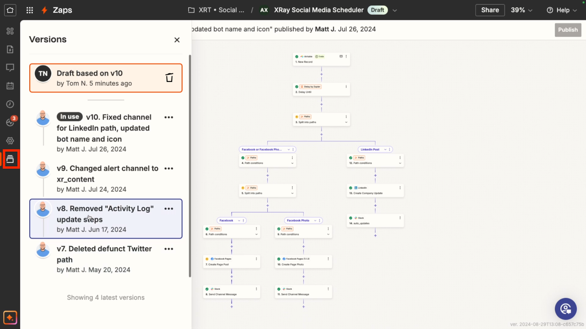
Task: Open the Help menu
Action: tap(562, 10)
